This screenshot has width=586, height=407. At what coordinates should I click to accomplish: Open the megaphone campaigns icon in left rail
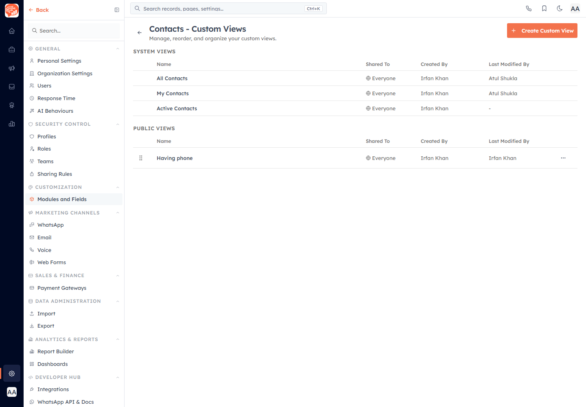[x=12, y=68]
